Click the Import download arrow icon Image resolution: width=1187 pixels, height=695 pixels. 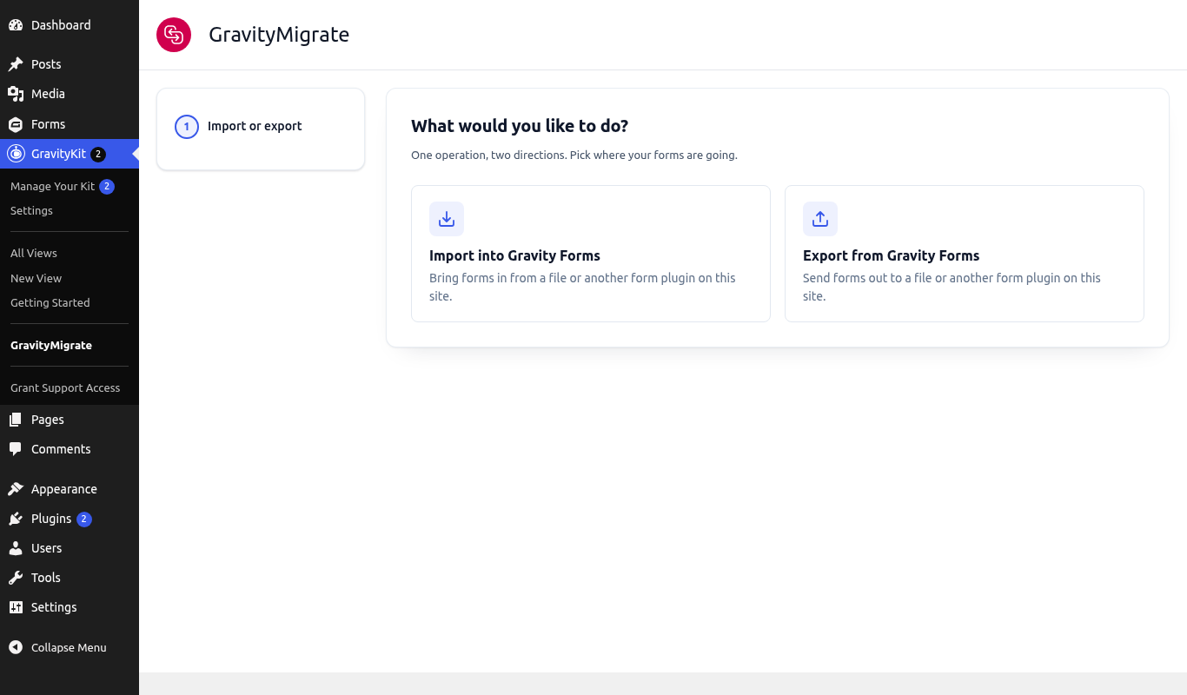click(x=447, y=219)
